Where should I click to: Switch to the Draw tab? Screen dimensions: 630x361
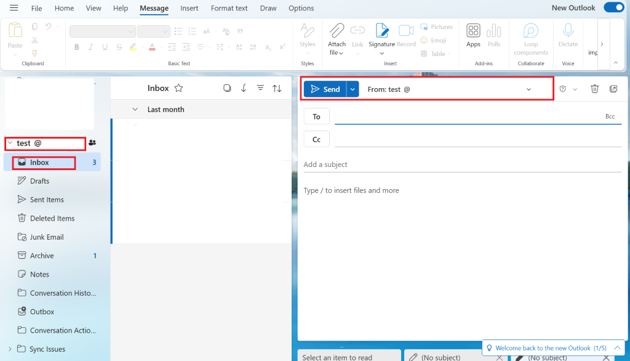click(x=268, y=8)
